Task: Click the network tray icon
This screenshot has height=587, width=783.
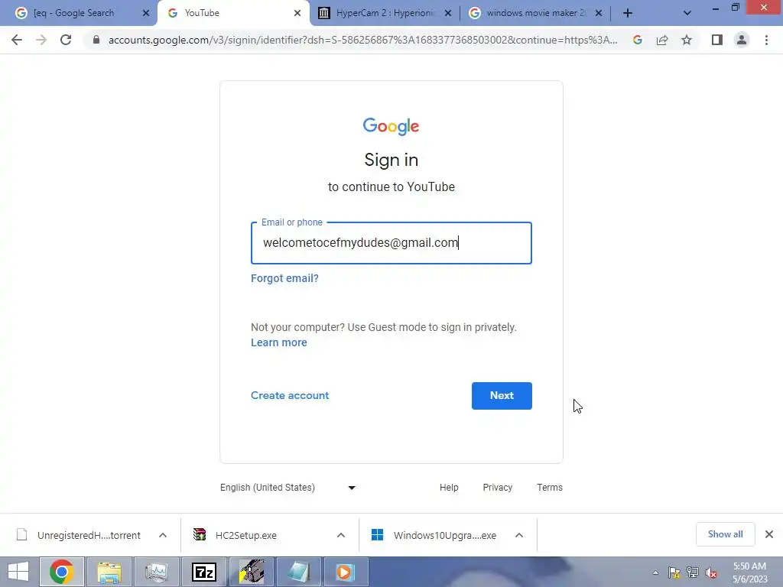Action: point(693,572)
